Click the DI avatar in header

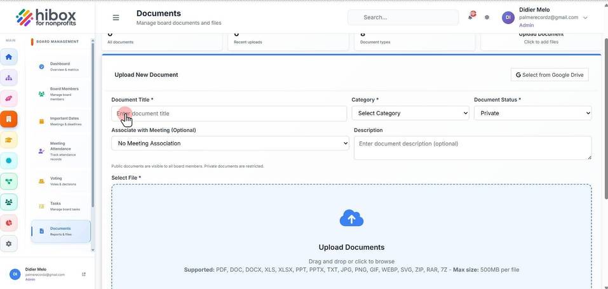[x=508, y=17]
